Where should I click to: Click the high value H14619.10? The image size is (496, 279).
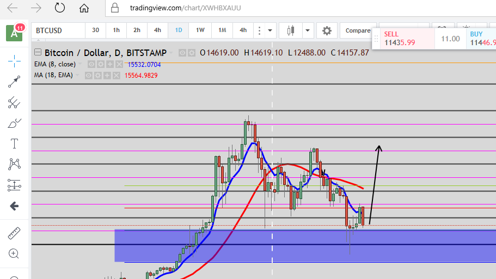click(x=263, y=53)
